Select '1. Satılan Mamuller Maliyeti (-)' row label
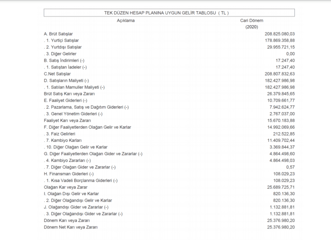 click(x=74, y=87)
